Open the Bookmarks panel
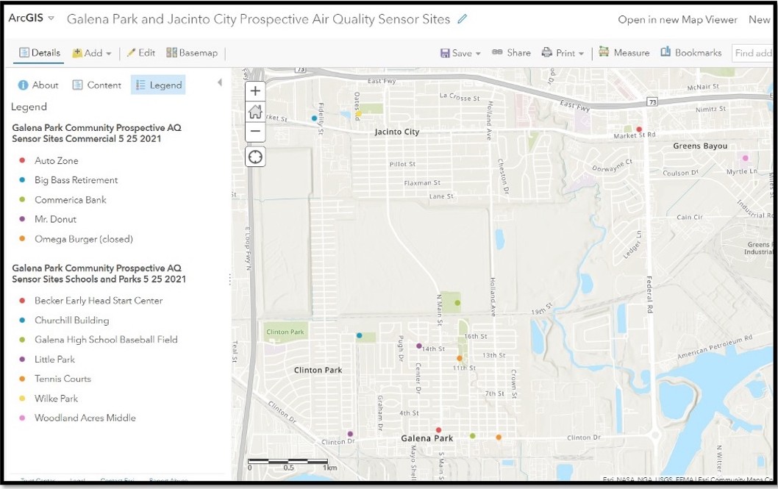 [x=691, y=53]
